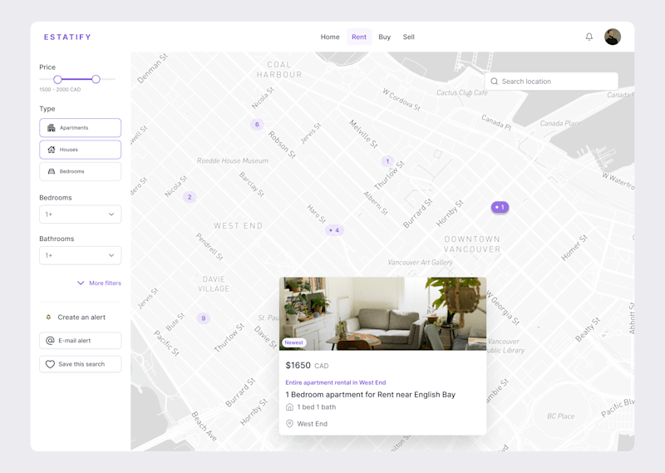Click the DOWNTOWN VANCOUVER map label
The image size is (665, 473).
click(x=472, y=244)
